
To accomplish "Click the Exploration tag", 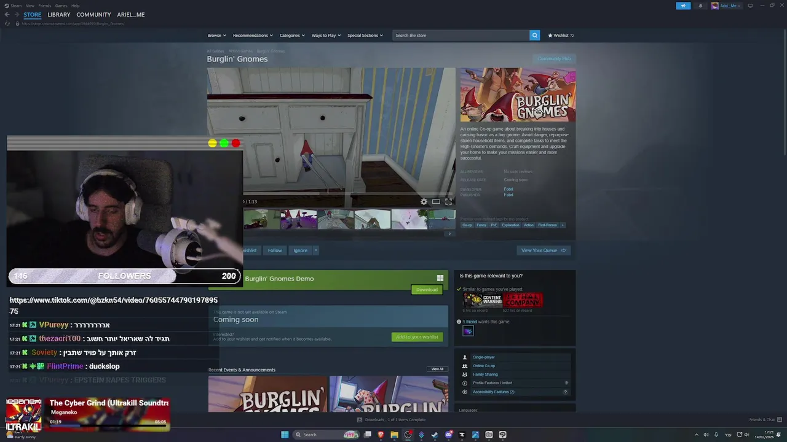I will 510,225.
